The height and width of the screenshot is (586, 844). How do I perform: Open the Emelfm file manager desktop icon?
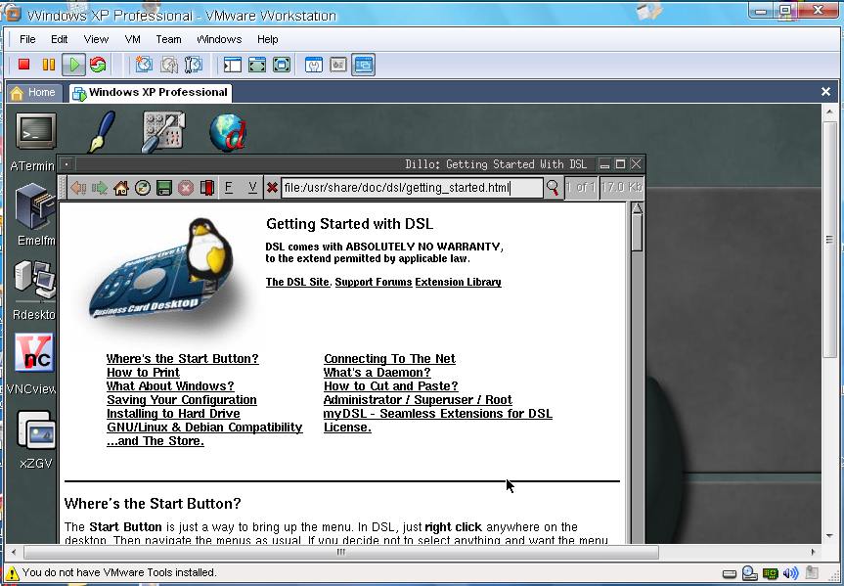coord(35,206)
